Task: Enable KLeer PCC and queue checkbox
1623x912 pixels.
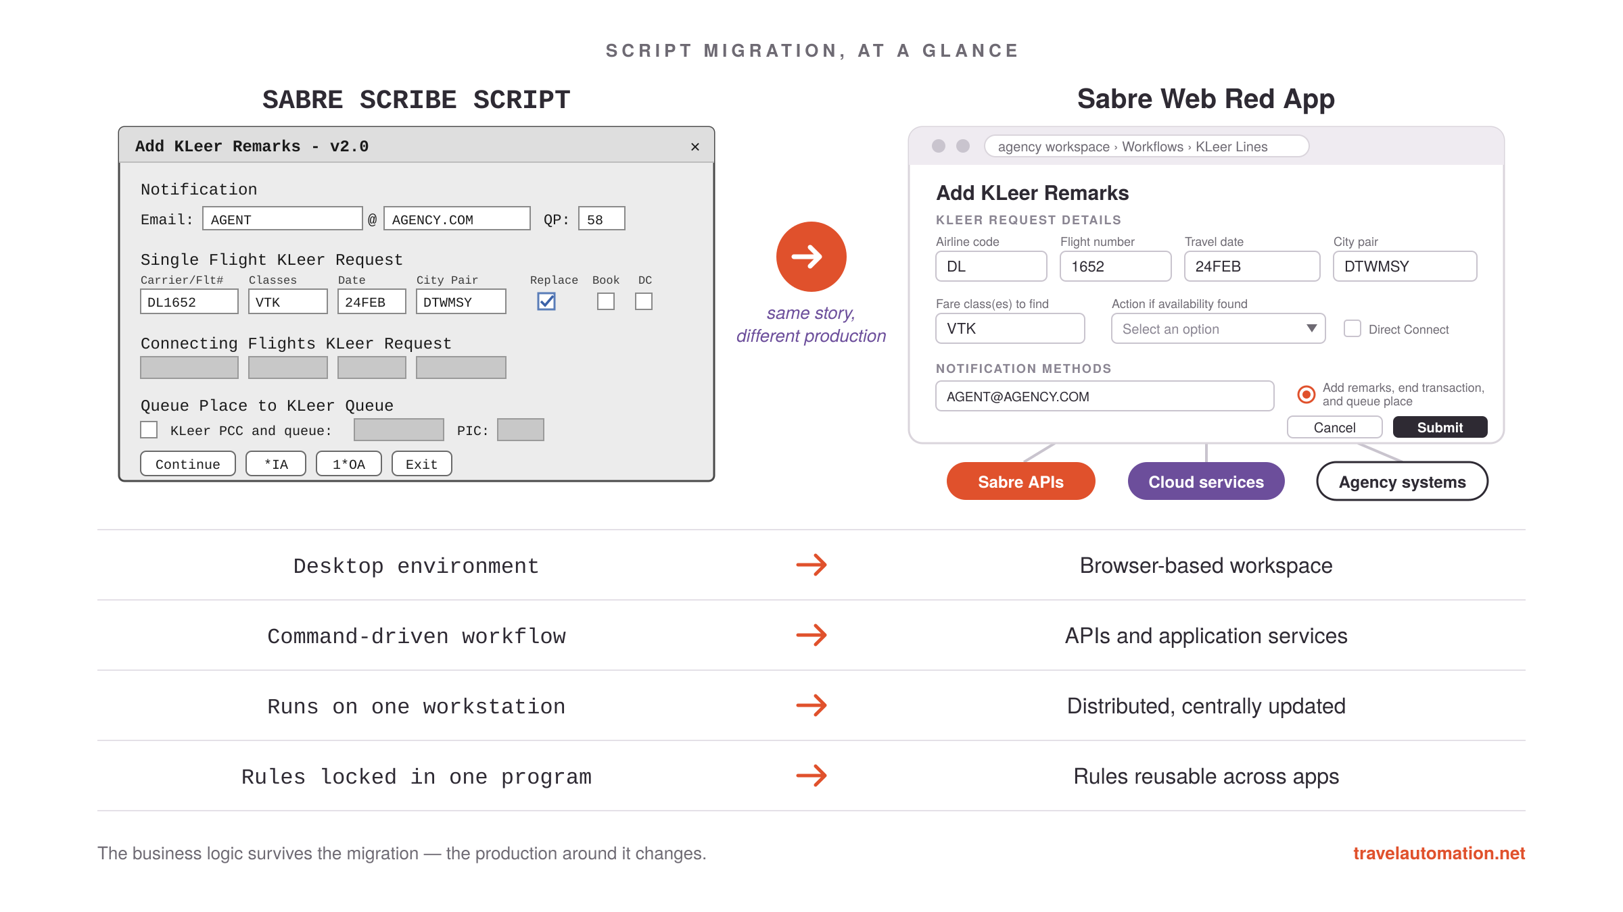Action: pos(149,430)
